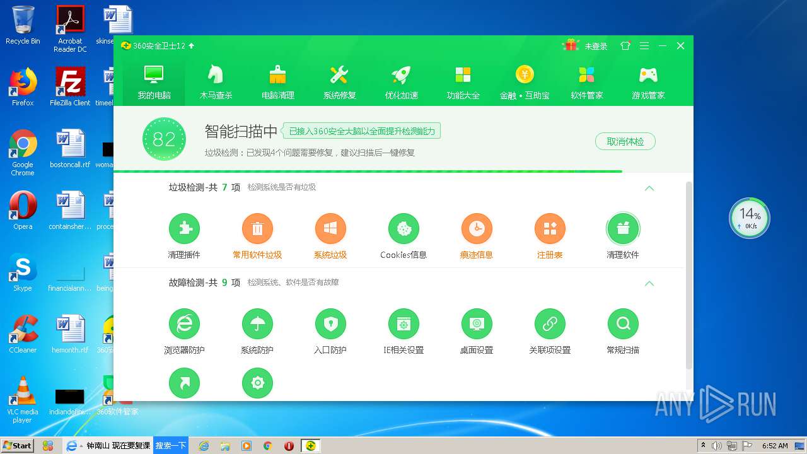The image size is (807, 454).
Task: Click the Cookies信息 cookie icon
Action: 403,229
